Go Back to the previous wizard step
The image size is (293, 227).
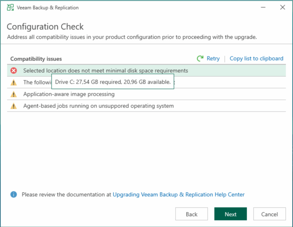click(x=191, y=214)
